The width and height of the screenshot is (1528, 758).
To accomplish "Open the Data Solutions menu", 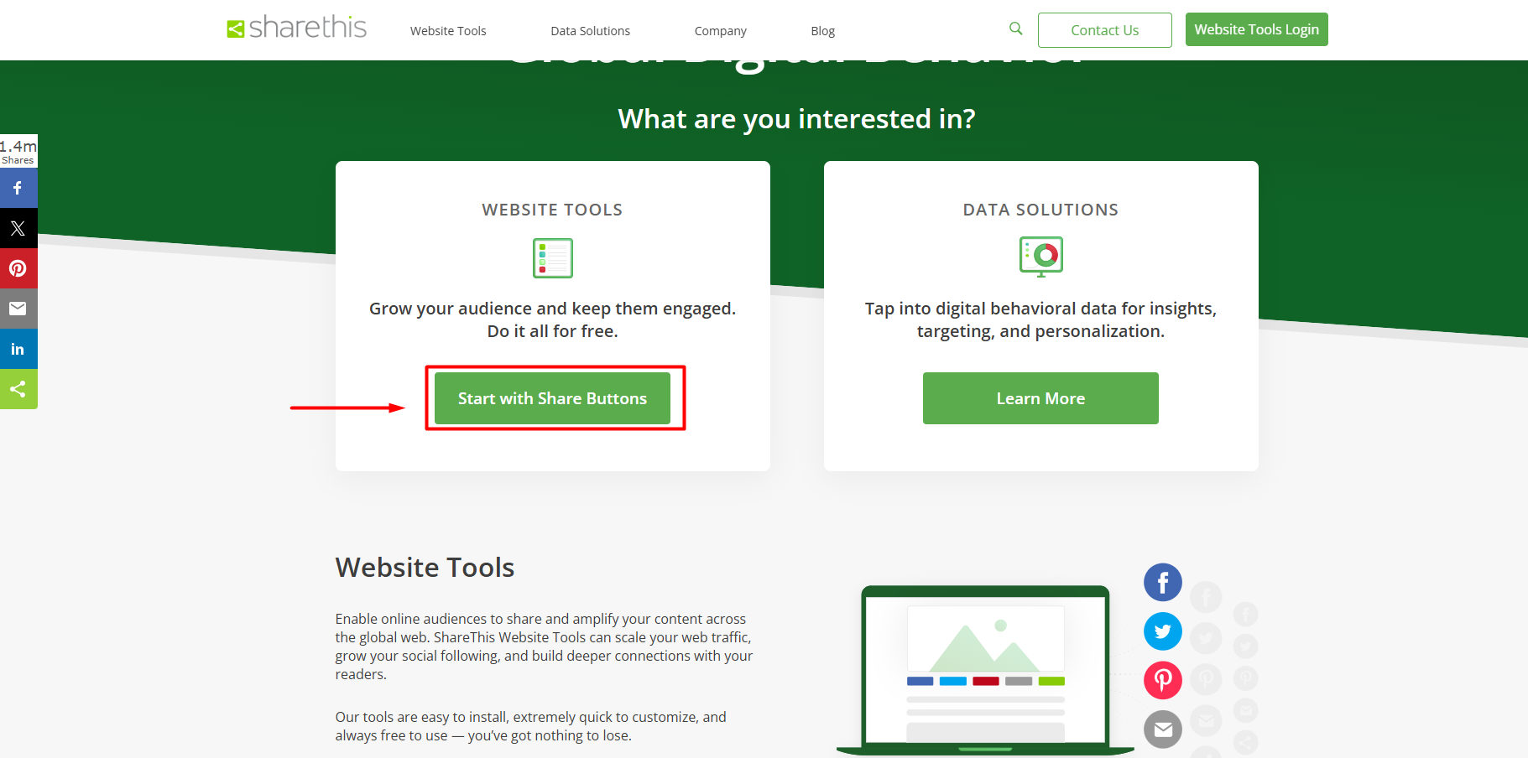I will tap(590, 31).
